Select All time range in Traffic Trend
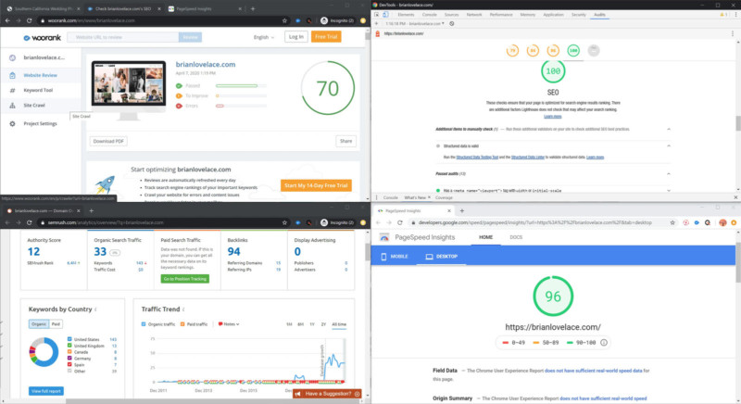Viewport: 741px width, 404px height. click(x=339, y=324)
